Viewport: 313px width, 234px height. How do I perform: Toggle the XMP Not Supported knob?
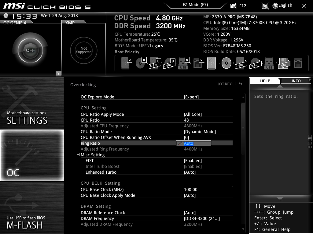click(84, 50)
